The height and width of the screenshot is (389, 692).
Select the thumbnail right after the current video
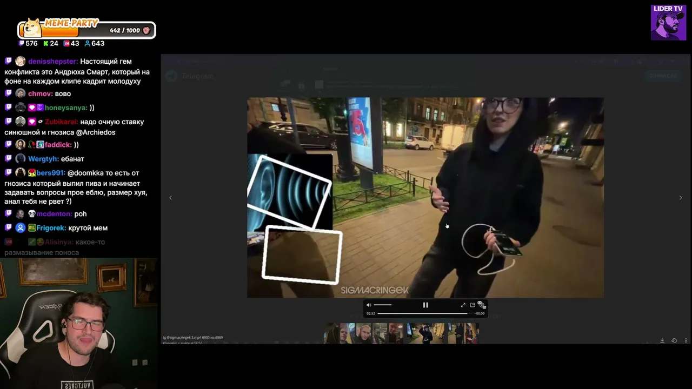click(455, 333)
